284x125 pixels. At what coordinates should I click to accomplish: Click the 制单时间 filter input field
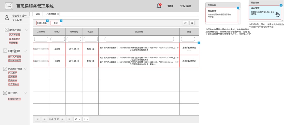(74, 39)
